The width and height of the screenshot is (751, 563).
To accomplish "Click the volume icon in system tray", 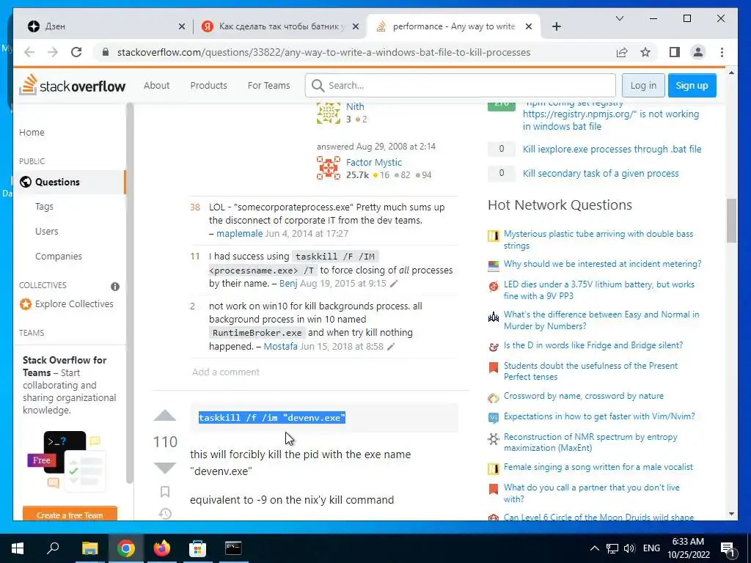I will pyautogui.click(x=630, y=548).
